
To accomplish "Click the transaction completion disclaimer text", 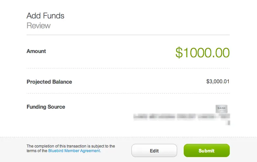I will (x=71, y=148).
